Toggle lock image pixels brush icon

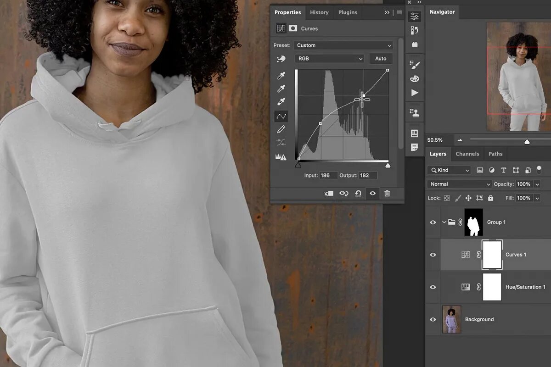tap(457, 198)
